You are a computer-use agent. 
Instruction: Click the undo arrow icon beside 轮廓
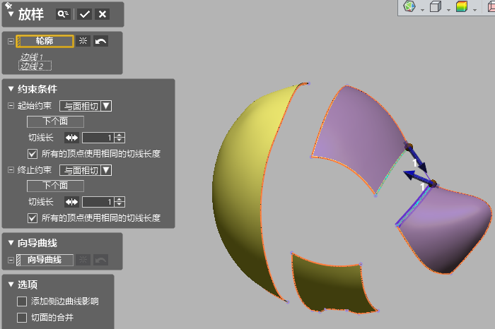point(100,41)
